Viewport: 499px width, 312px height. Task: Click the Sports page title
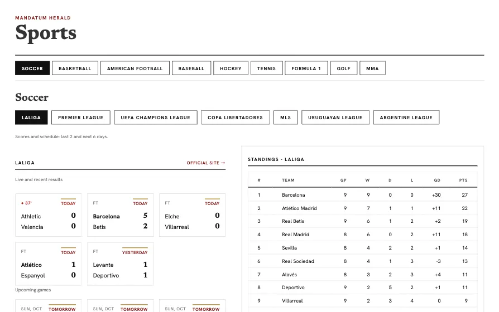pyautogui.click(x=46, y=32)
